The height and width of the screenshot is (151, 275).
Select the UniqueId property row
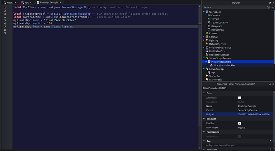(238, 114)
